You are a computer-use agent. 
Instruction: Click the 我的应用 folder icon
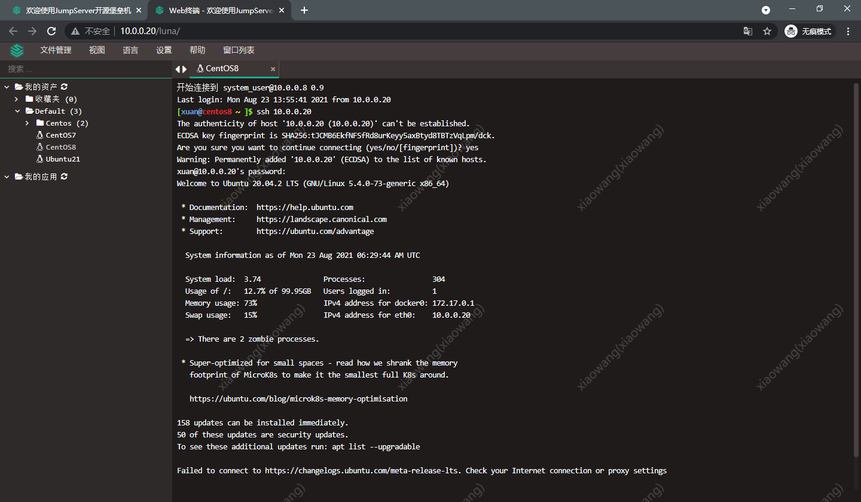click(19, 177)
